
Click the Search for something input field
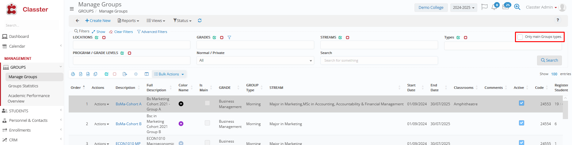379,60
